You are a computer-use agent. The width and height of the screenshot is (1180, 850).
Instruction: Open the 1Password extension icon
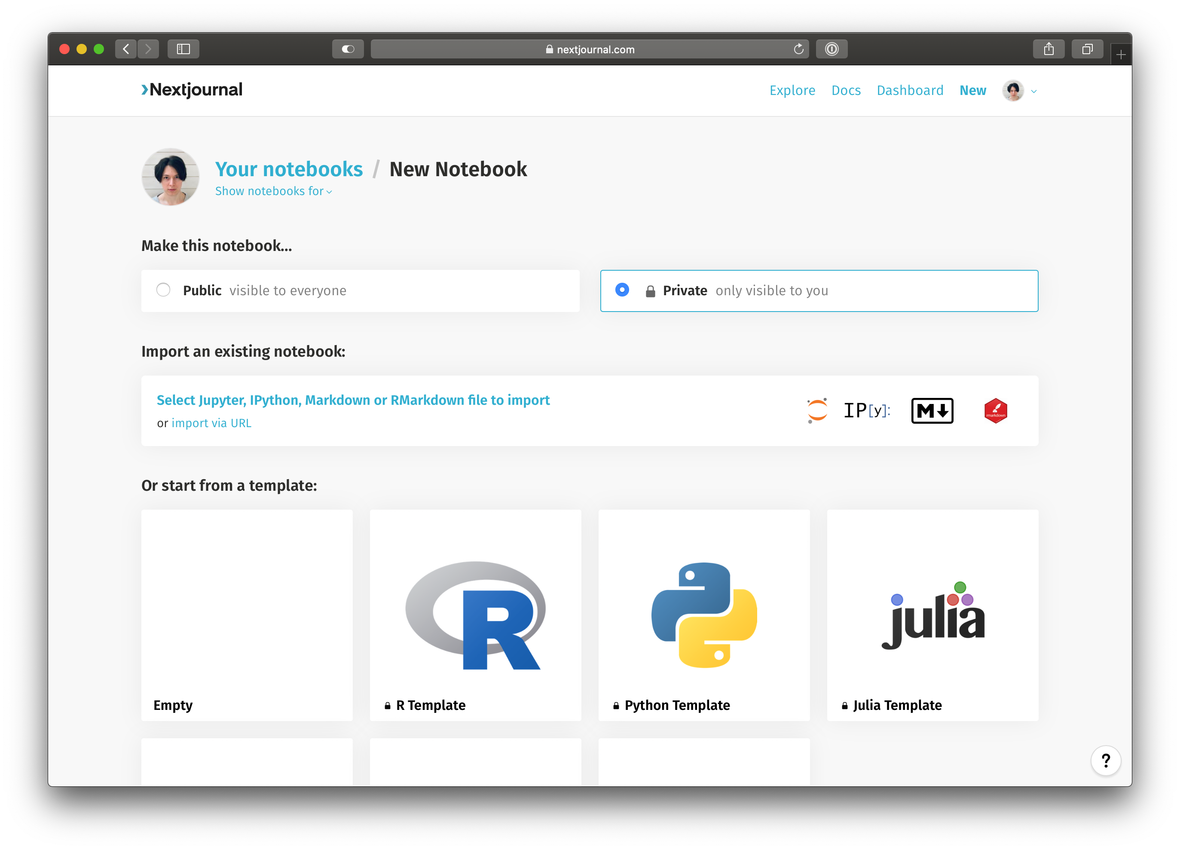coord(832,49)
